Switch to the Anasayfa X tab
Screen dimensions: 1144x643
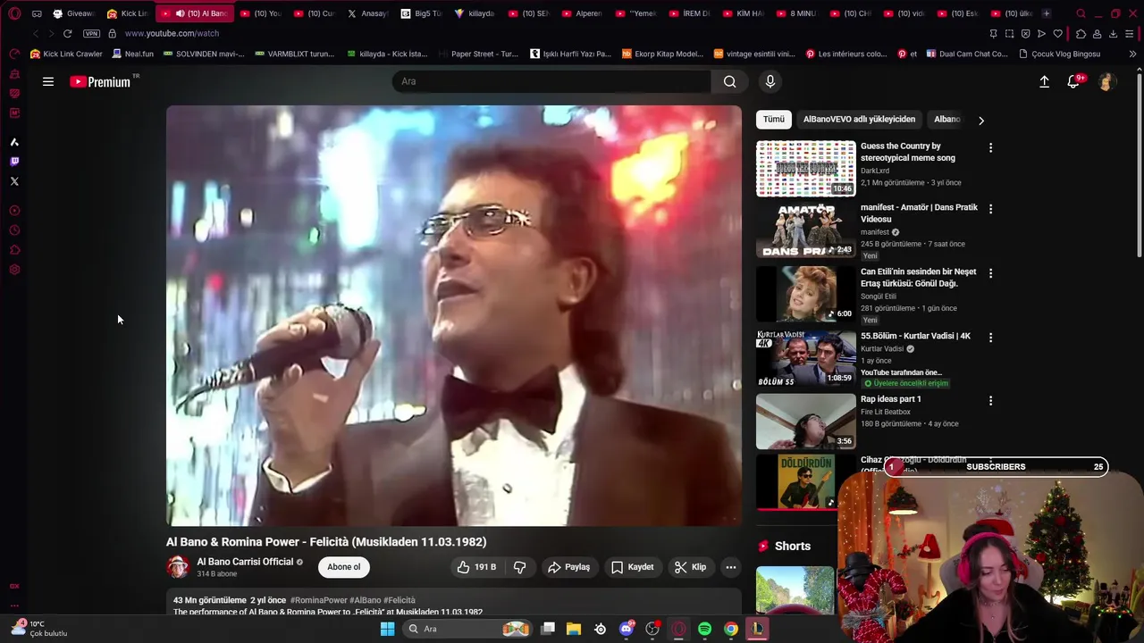pyautogui.click(x=367, y=13)
